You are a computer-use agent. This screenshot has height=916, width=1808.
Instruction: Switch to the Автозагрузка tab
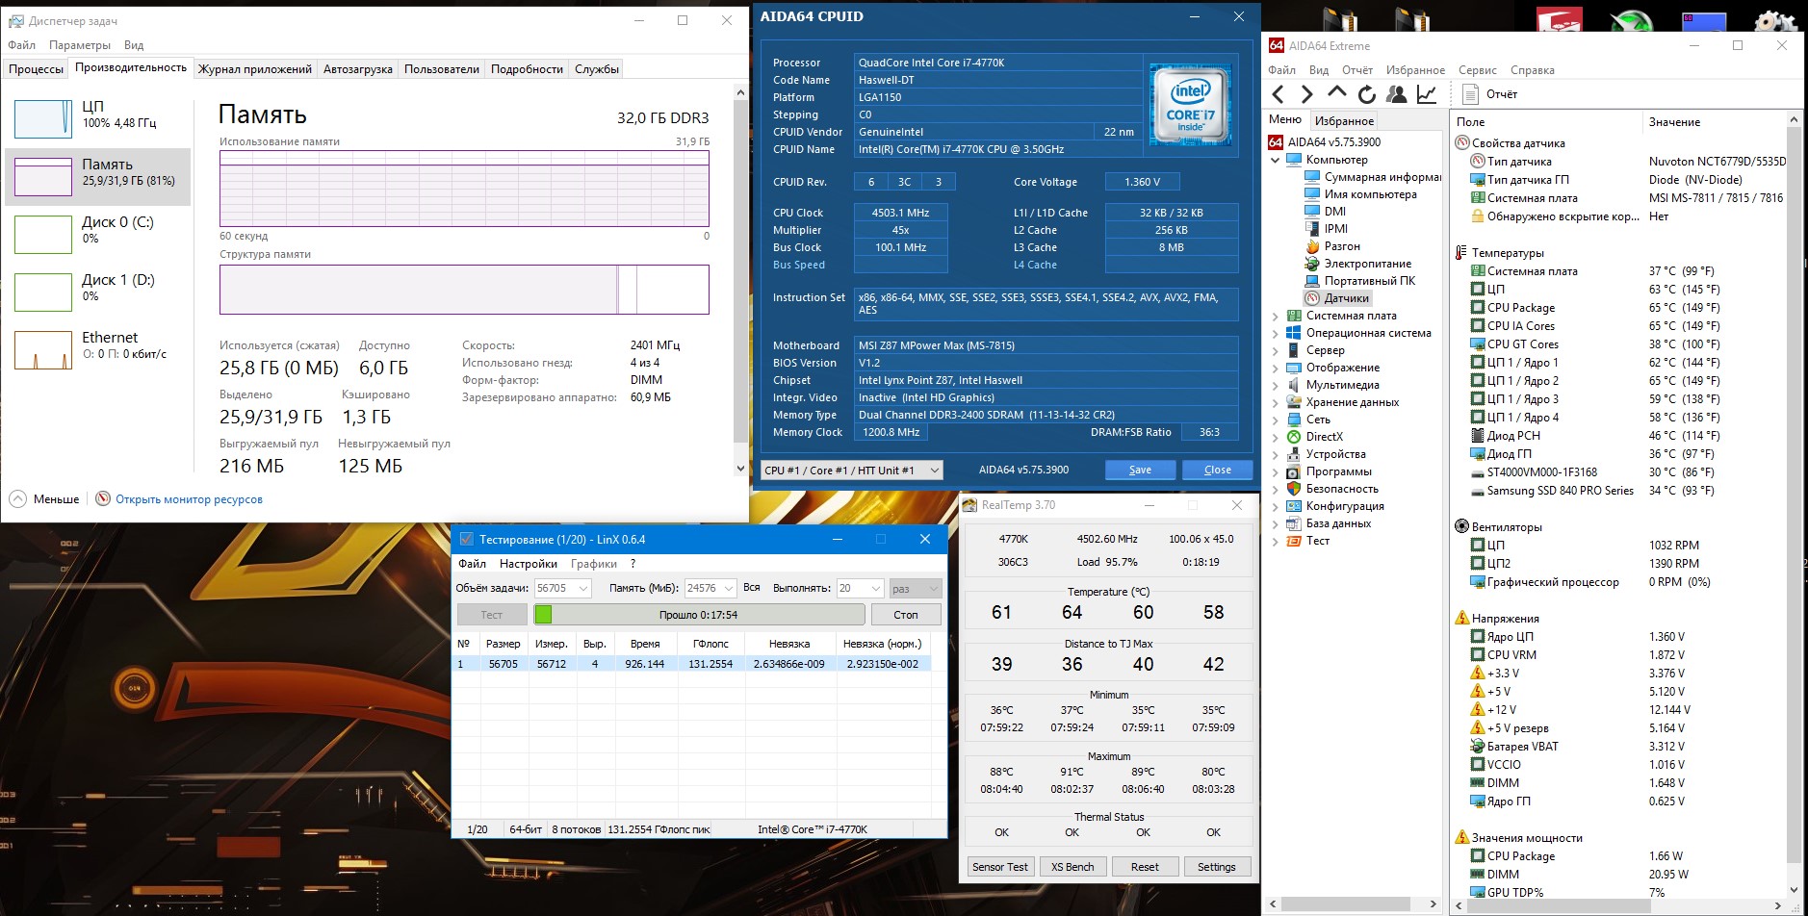(x=358, y=69)
